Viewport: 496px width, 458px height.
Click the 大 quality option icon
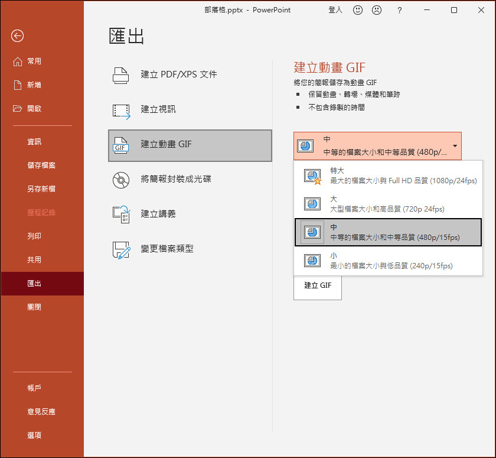click(x=312, y=204)
